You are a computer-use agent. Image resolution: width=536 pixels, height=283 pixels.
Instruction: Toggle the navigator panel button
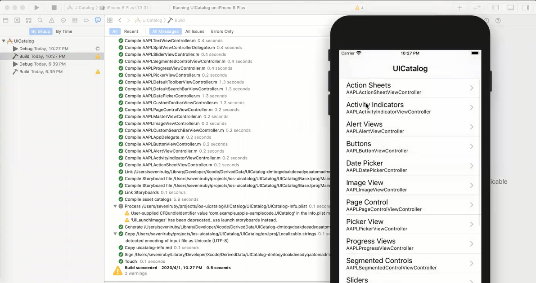[x=495, y=8]
